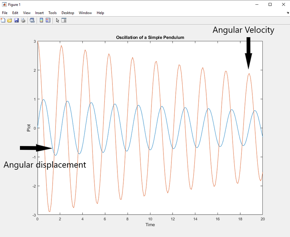Open the File menu
The width and height of the screenshot is (290, 237).
coord(5,13)
